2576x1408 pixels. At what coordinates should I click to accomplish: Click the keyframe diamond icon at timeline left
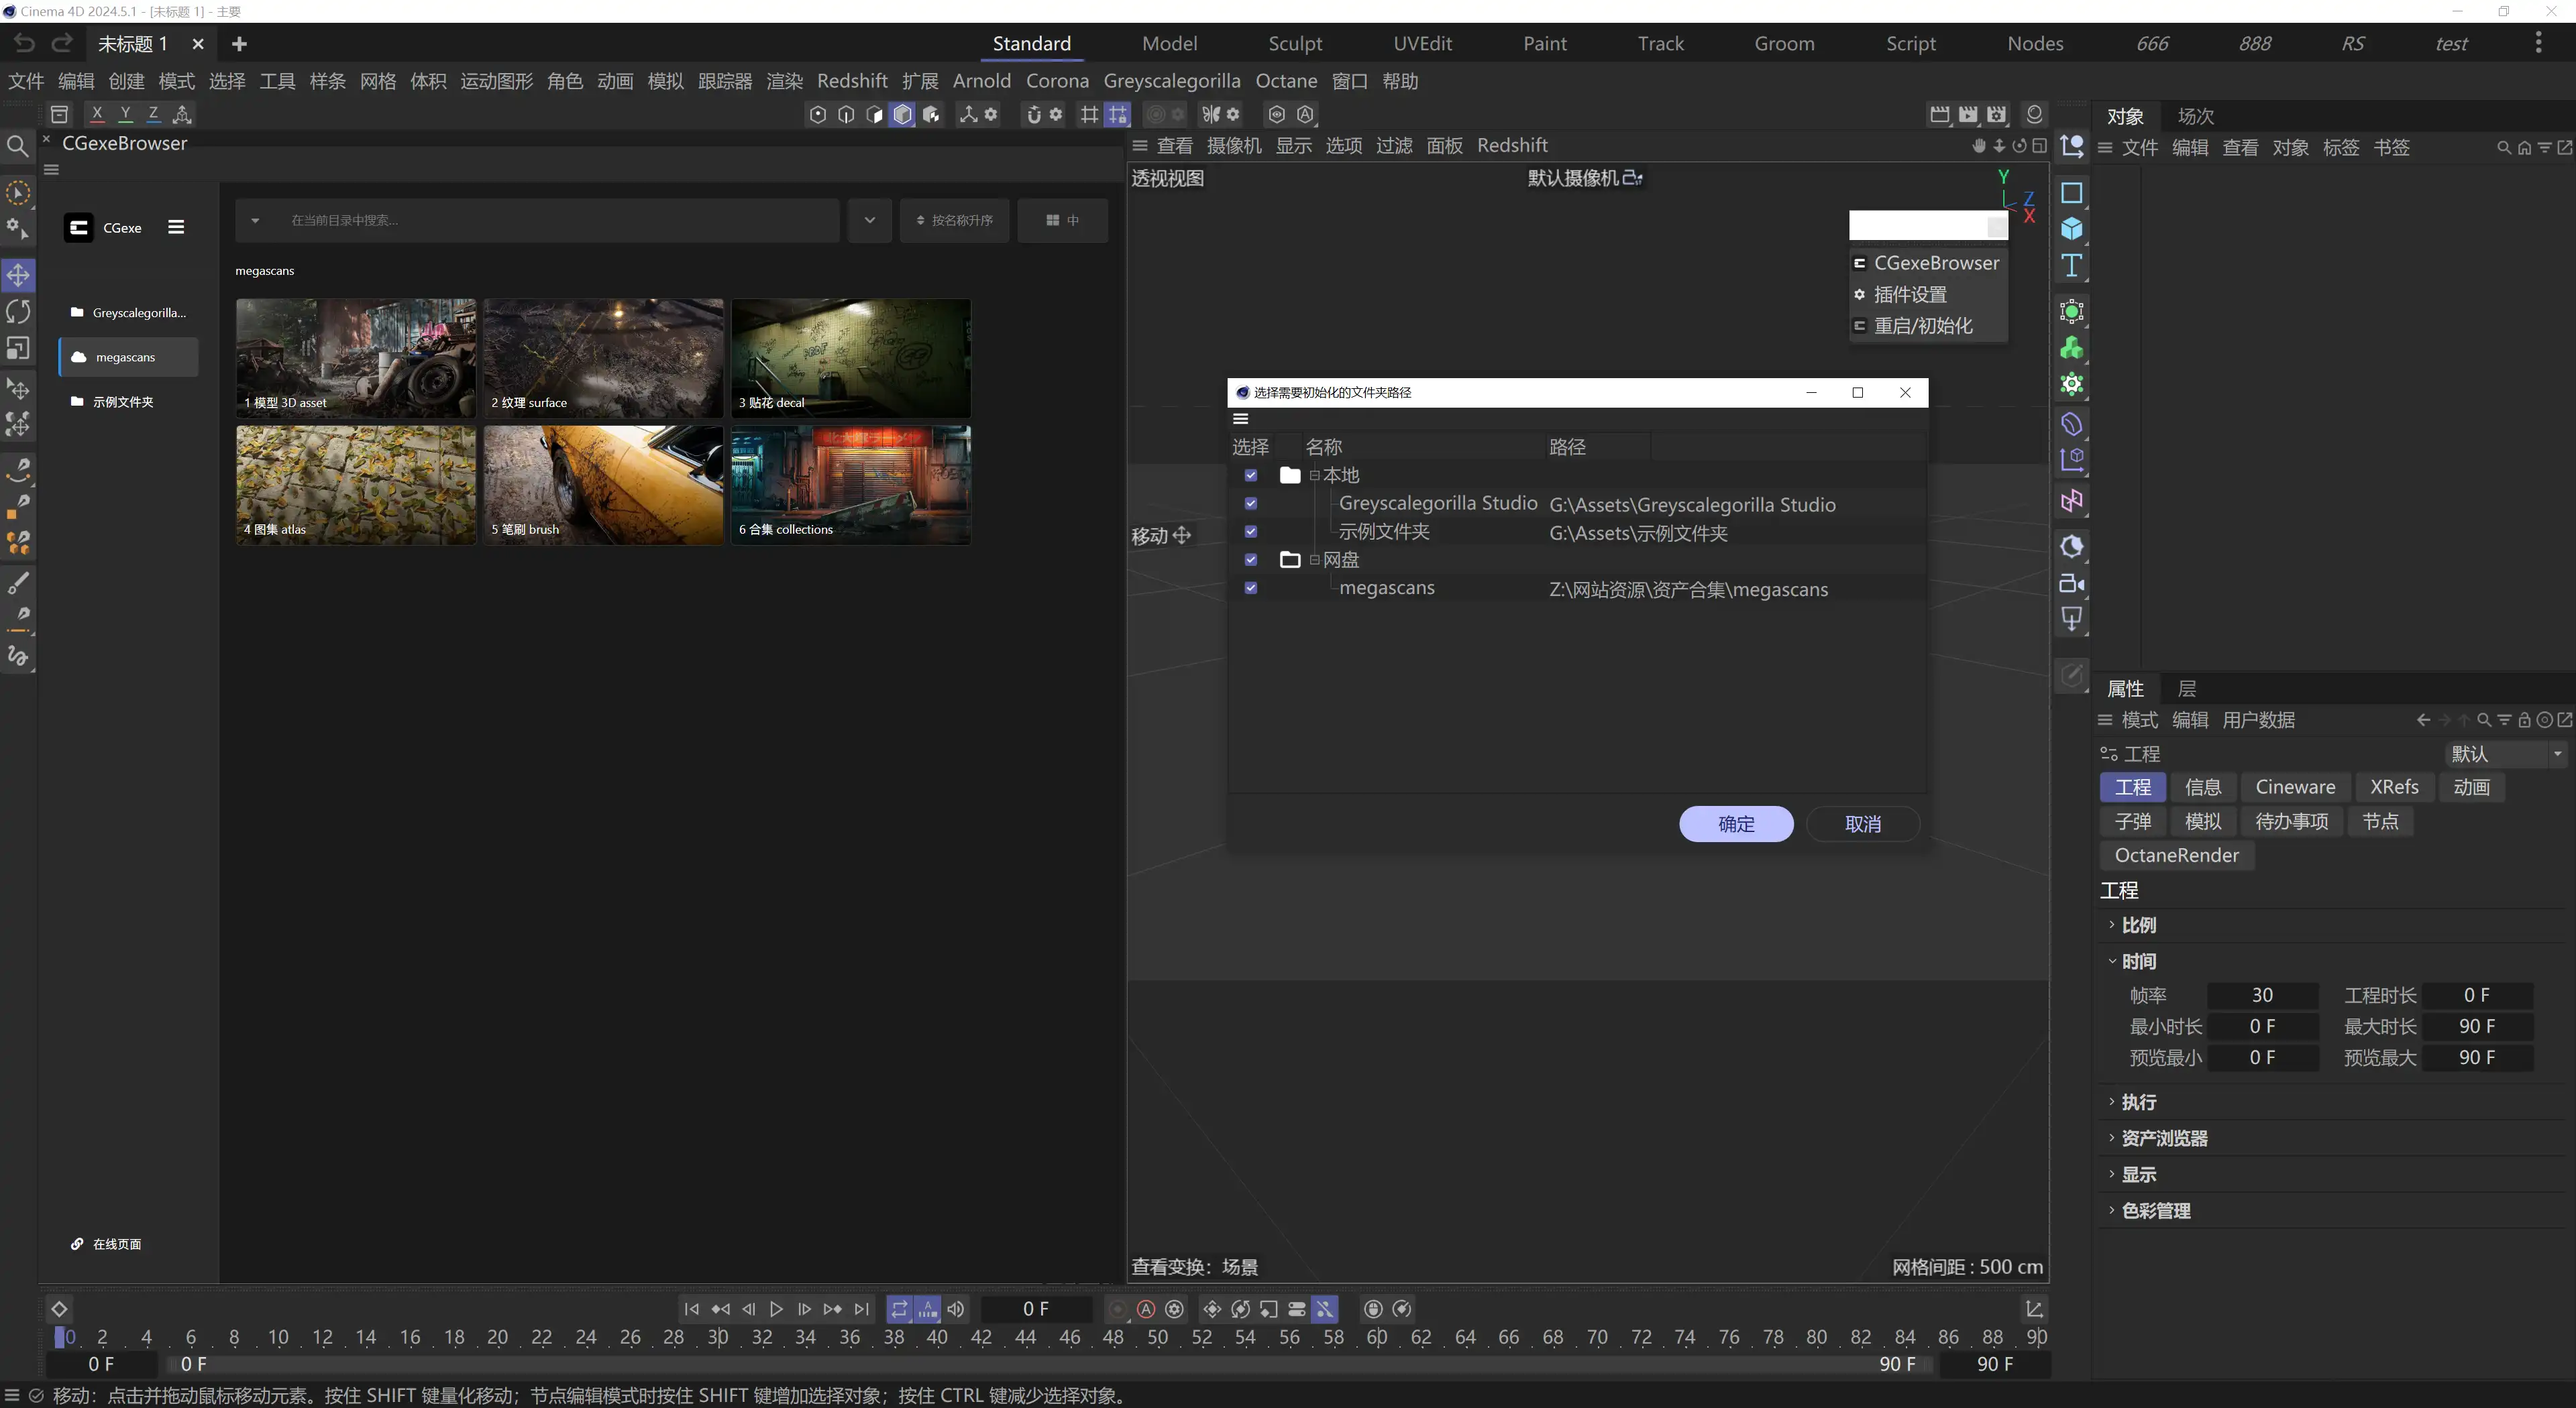(59, 1309)
